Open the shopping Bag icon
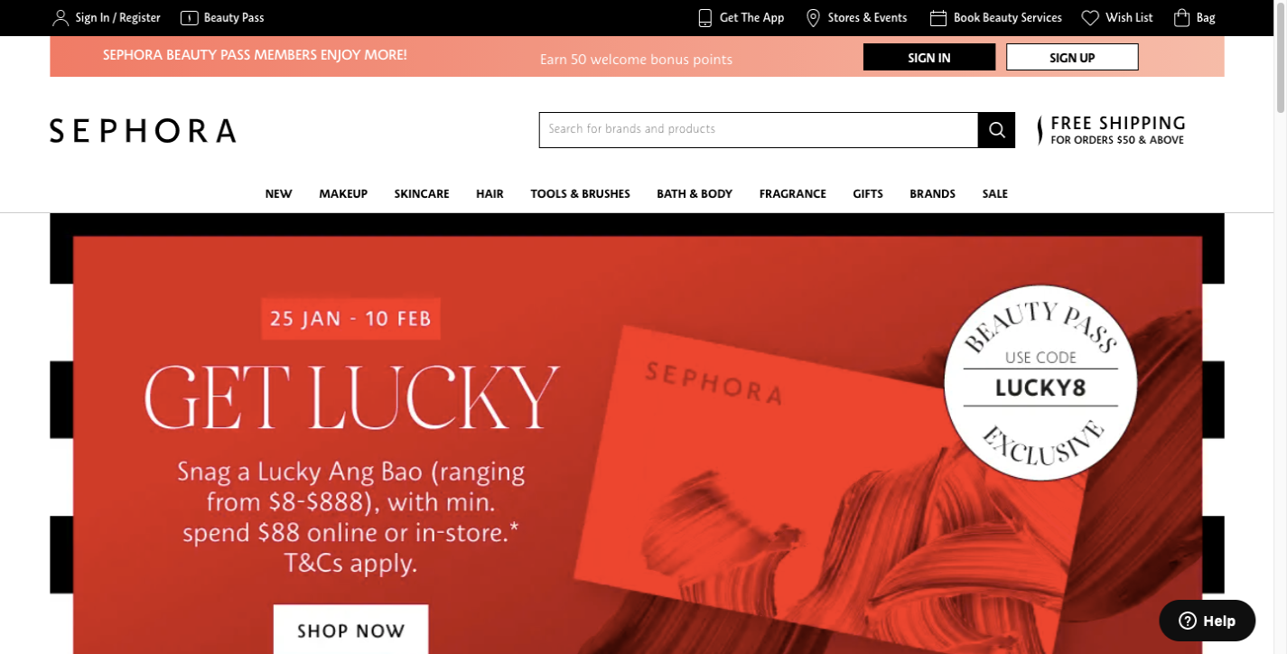This screenshot has width=1287, height=654. tap(1181, 18)
